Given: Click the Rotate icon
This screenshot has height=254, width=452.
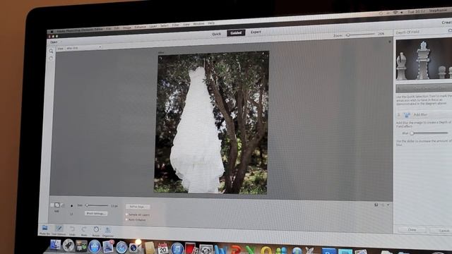Looking at the screenshot, I should (x=96, y=229).
